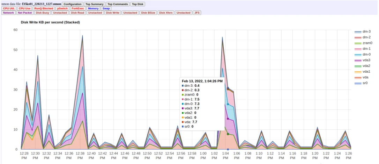The width and height of the screenshot is (379, 164).
Task: Open the Disk Busy chart
Action: [x=42, y=13]
